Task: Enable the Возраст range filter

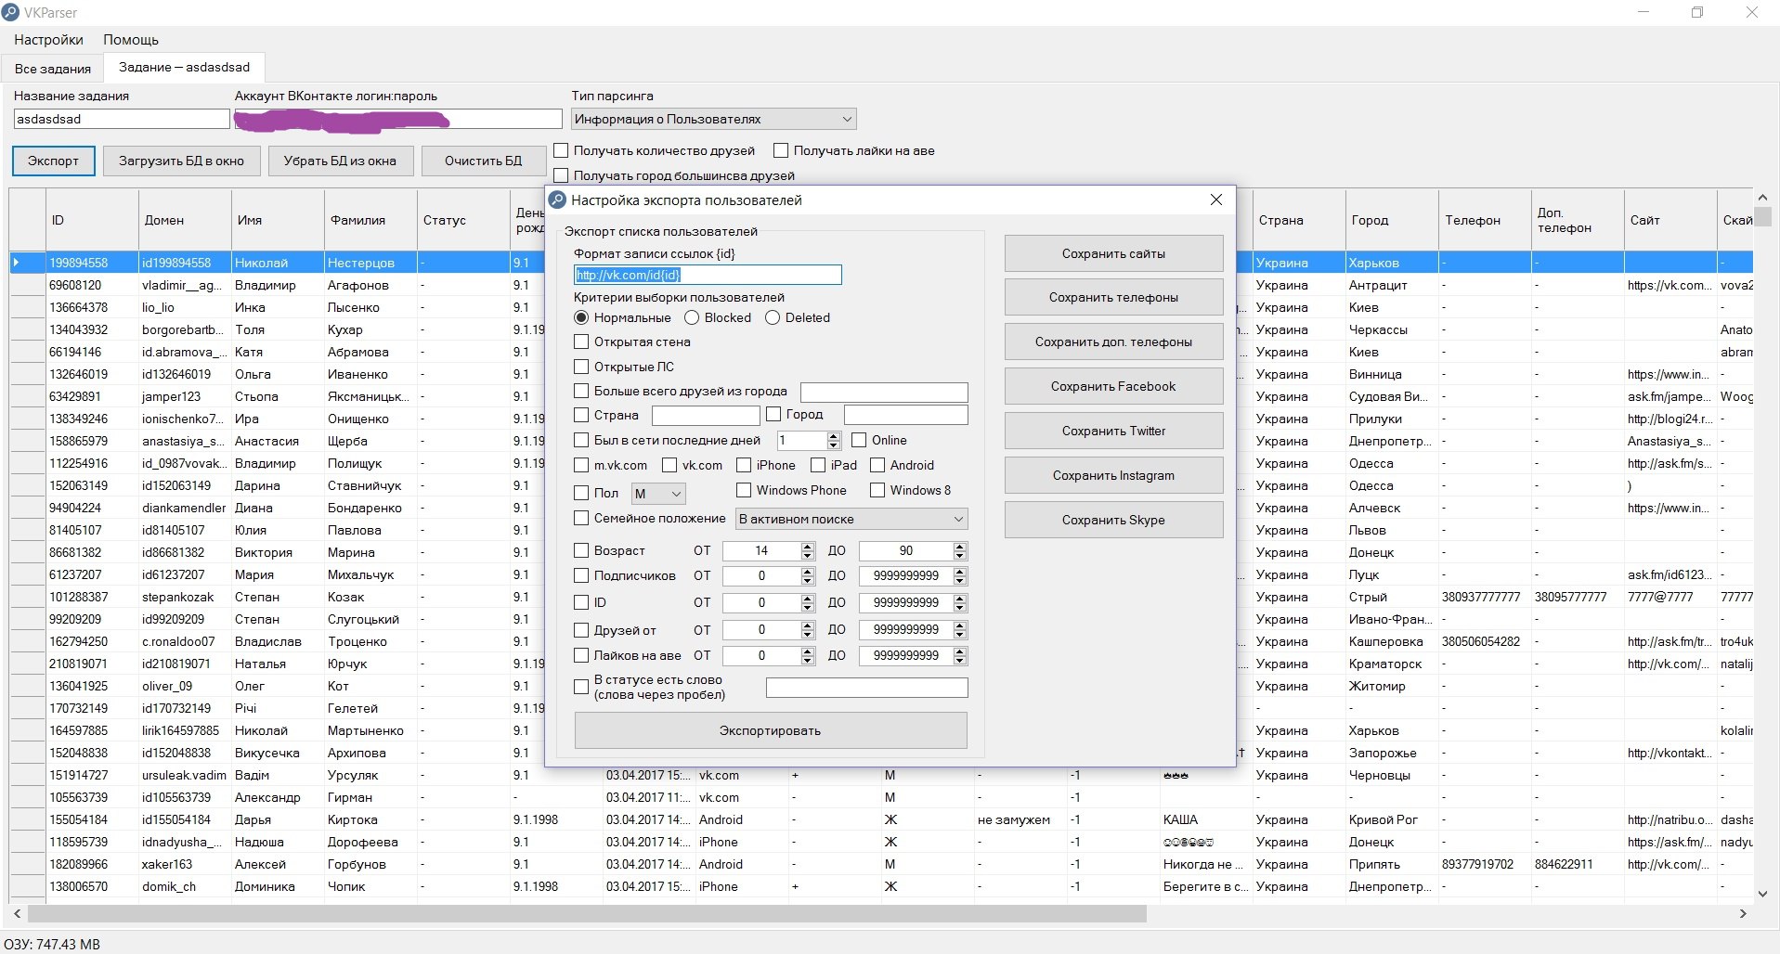Action: coord(581,550)
